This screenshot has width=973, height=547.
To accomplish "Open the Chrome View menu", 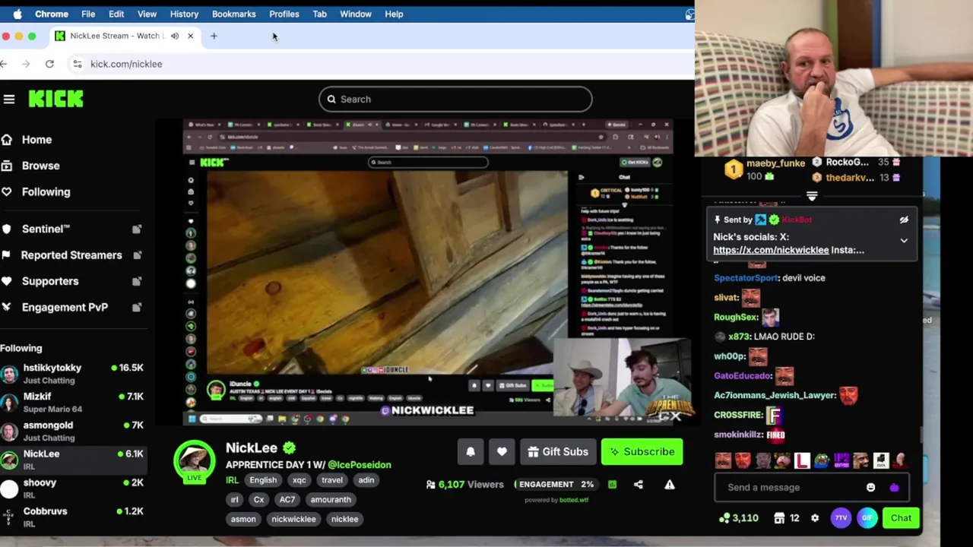I will pos(147,14).
